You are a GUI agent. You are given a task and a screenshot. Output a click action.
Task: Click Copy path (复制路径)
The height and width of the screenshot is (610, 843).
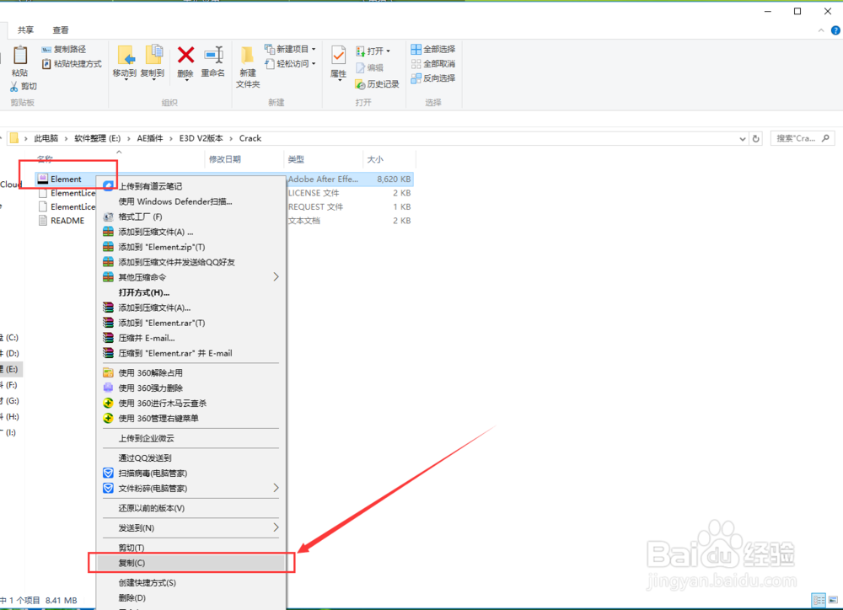pos(63,50)
